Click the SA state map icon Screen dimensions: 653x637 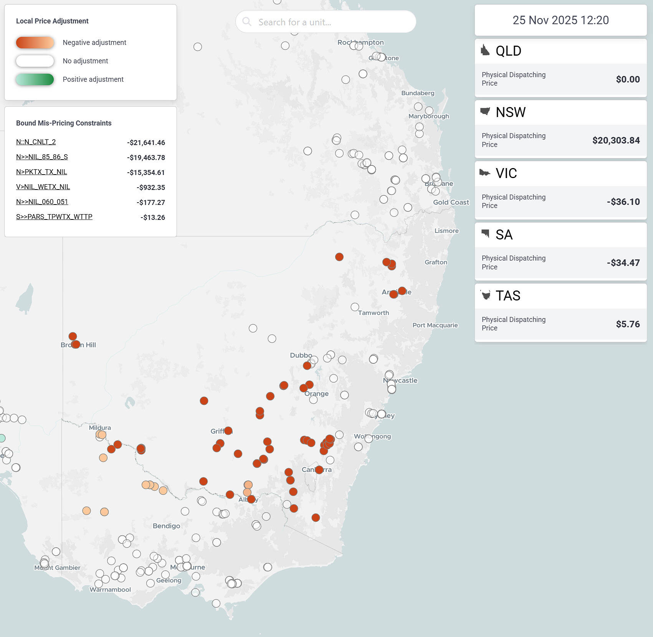point(485,234)
